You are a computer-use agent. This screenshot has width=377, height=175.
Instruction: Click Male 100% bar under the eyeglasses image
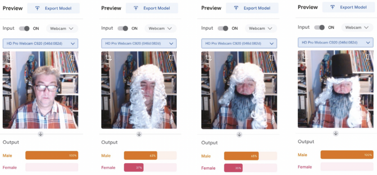point(52,155)
